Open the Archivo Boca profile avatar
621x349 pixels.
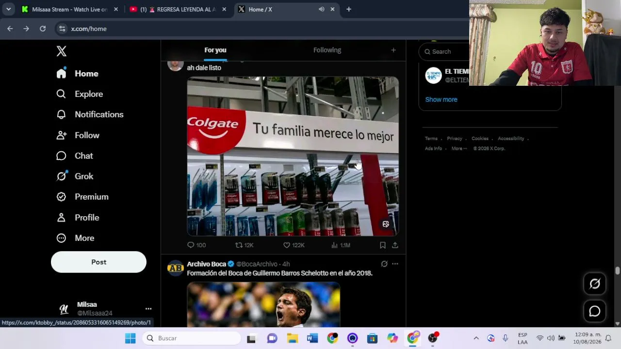175,268
